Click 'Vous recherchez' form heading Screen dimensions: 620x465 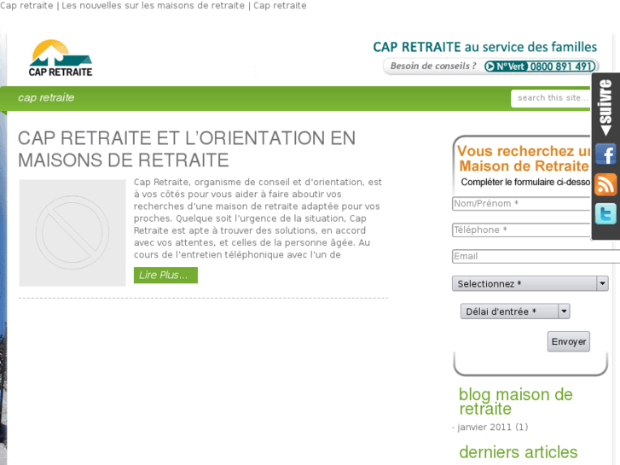524,159
